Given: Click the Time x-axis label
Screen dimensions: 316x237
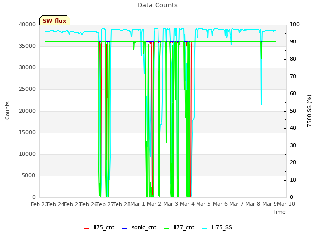Looking at the screenshot, I should tap(279, 212).
